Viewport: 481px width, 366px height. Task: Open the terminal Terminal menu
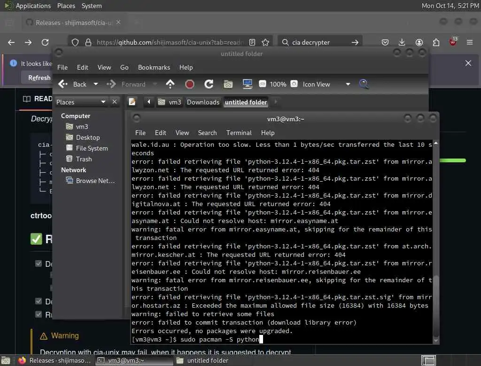tap(239, 133)
